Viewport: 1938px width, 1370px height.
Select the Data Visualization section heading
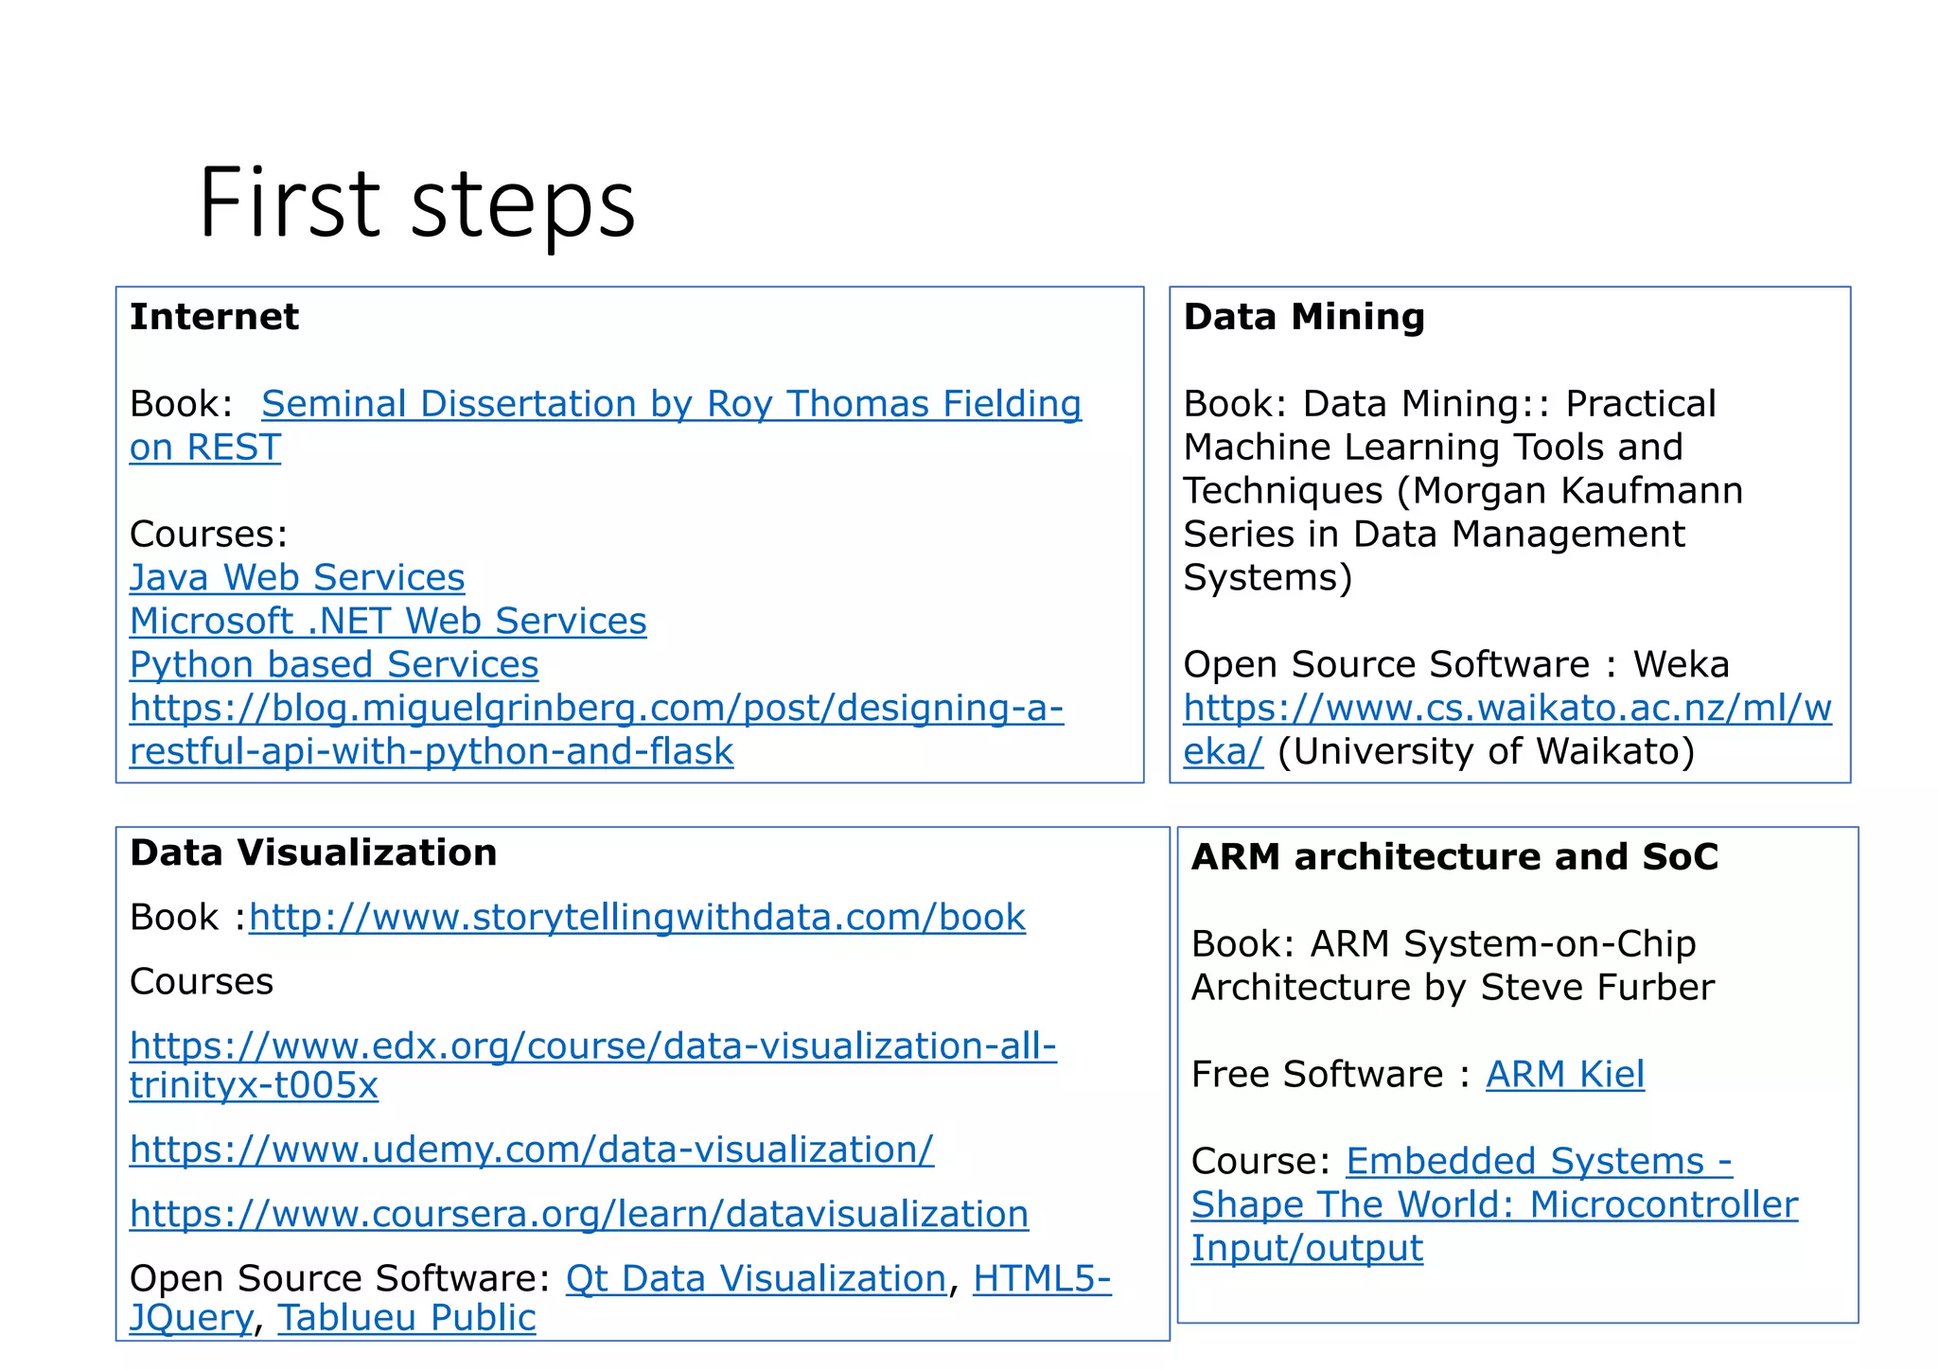click(x=313, y=852)
